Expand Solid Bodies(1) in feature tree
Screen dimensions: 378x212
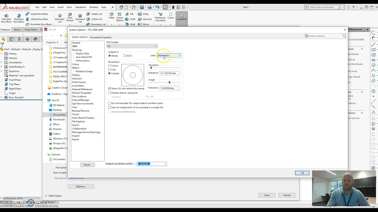click(x=2, y=67)
